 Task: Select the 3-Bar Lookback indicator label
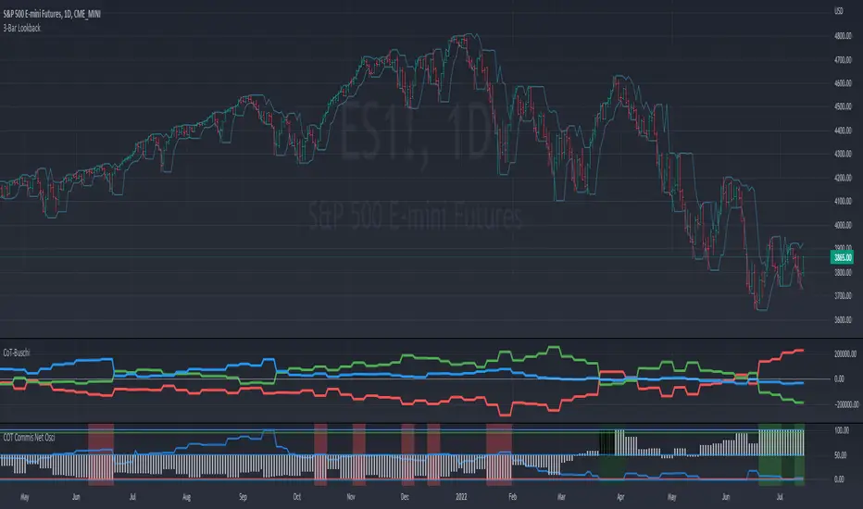(x=22, y=28)
